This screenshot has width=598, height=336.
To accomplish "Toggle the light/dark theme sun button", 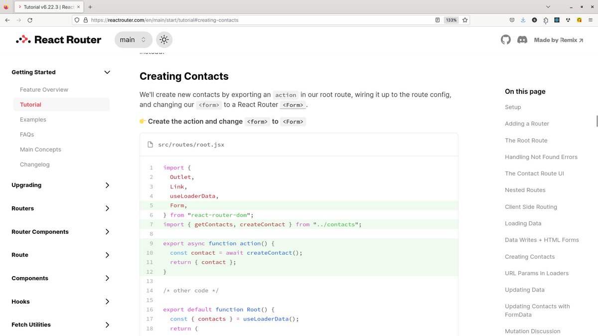I will (164, 40).
